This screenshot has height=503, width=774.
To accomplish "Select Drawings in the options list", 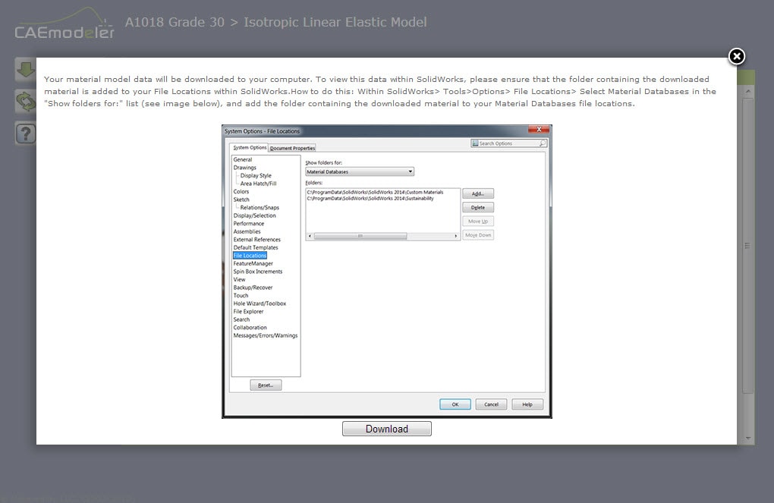I will [244, 168].
